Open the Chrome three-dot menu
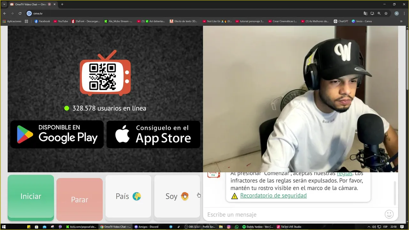Image resolution: width=409 pixels, height=230 pixels. click(404, 13)
